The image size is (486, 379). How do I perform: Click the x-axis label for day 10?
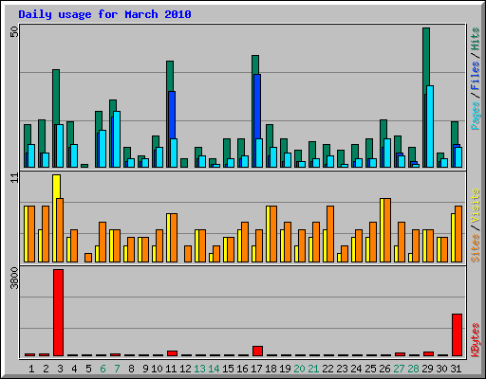pyautogui.click(x=157, y=369)
